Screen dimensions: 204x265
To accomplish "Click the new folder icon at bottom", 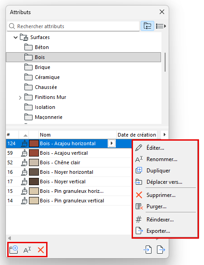I will point(14,250).
